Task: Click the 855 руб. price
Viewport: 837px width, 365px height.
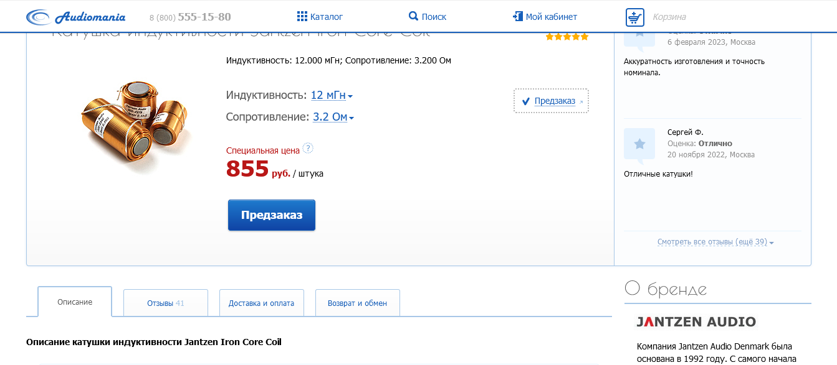Action: tap(258, 169)
